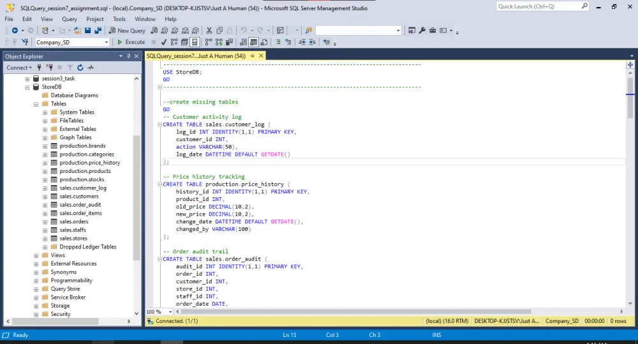Open the Query menu
The image size is (638, 344).
pos(69,19)
